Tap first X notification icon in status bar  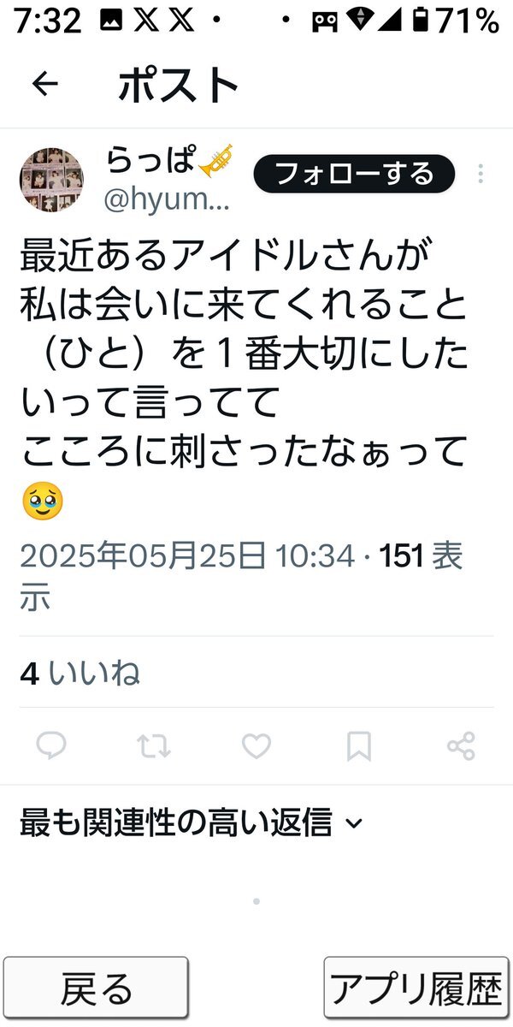click(x=144, y=21)
